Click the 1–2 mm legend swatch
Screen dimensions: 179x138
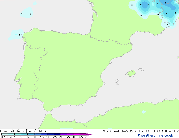point(18,134)
